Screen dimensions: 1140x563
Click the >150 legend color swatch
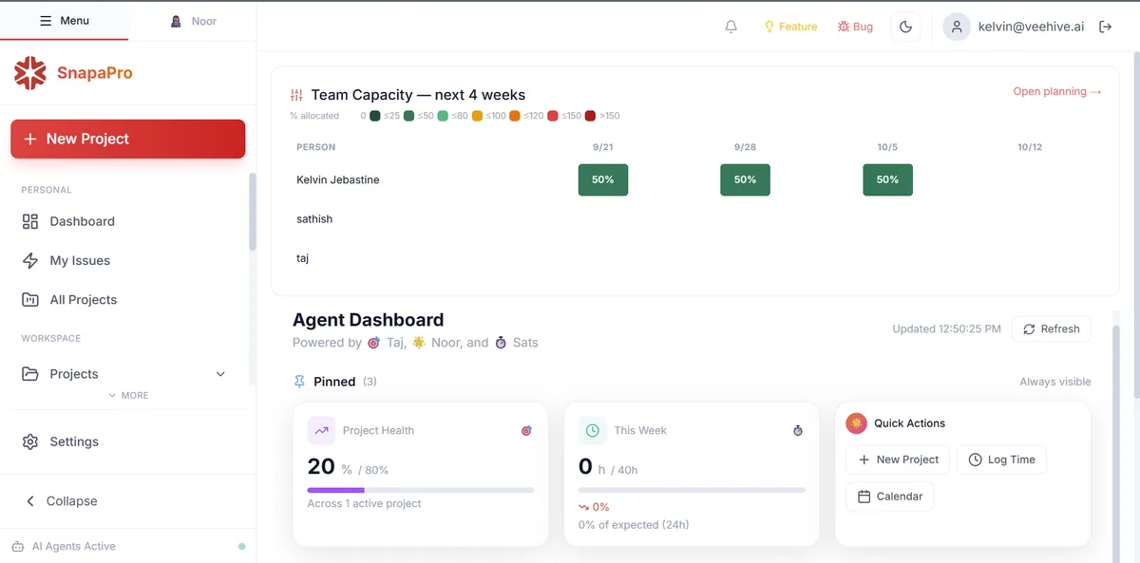(590, 116)
